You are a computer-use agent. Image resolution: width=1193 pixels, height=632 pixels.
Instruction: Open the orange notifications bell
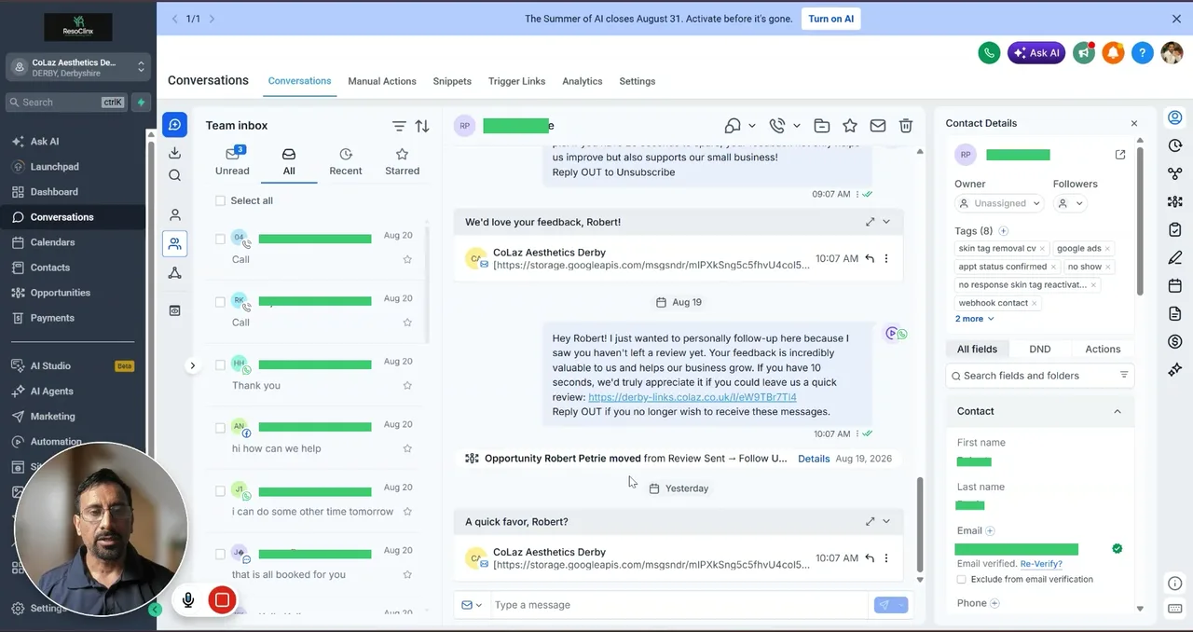pyautogui.click(x=1113, y=53)
